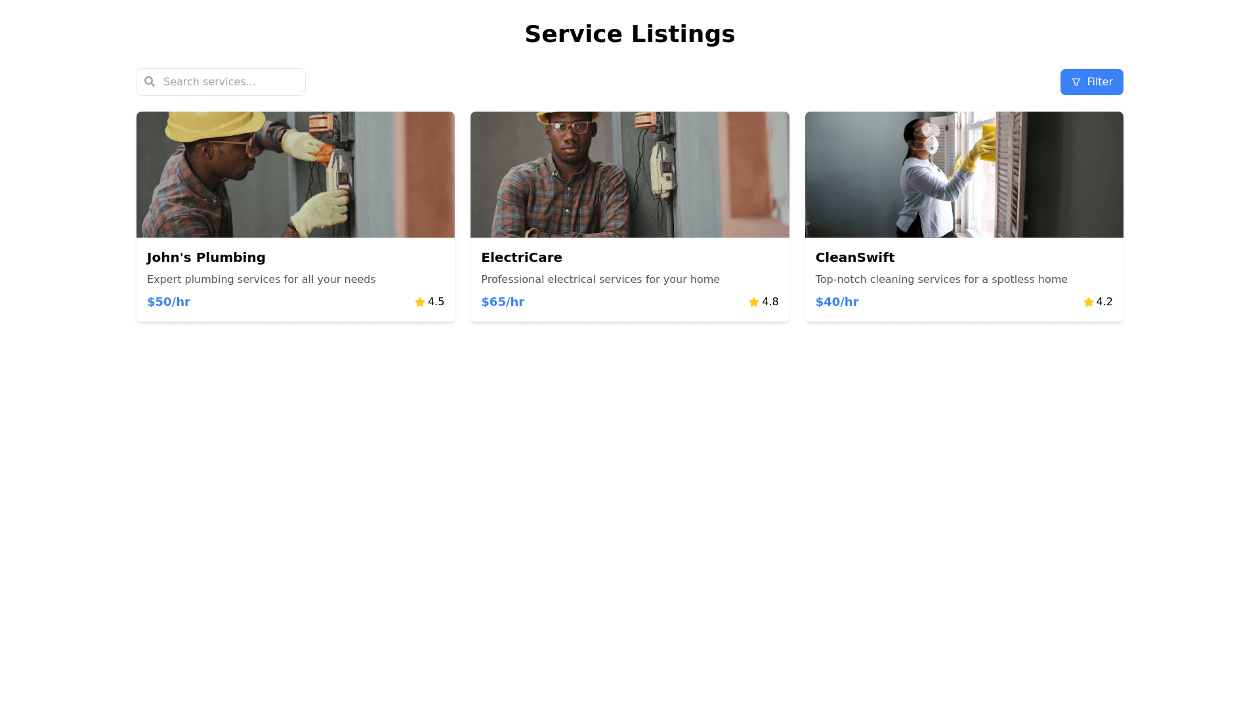The image size is (1260, 709).
Task: Select the ElectriCare title
Action: pyautogui.click(x=522, y=257)
